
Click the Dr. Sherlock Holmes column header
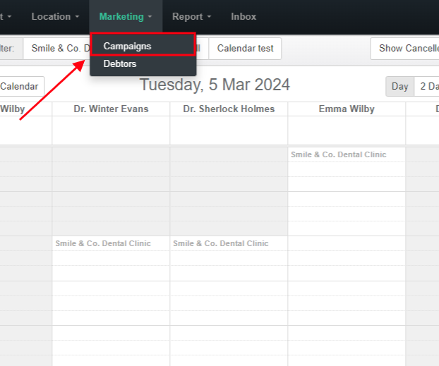coord(229,109)
